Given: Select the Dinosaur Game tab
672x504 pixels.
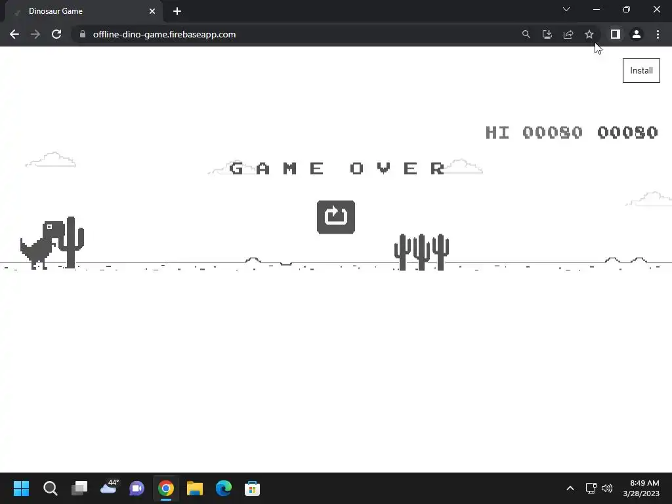Looking at the screenshot, I should tap(83, 11).
